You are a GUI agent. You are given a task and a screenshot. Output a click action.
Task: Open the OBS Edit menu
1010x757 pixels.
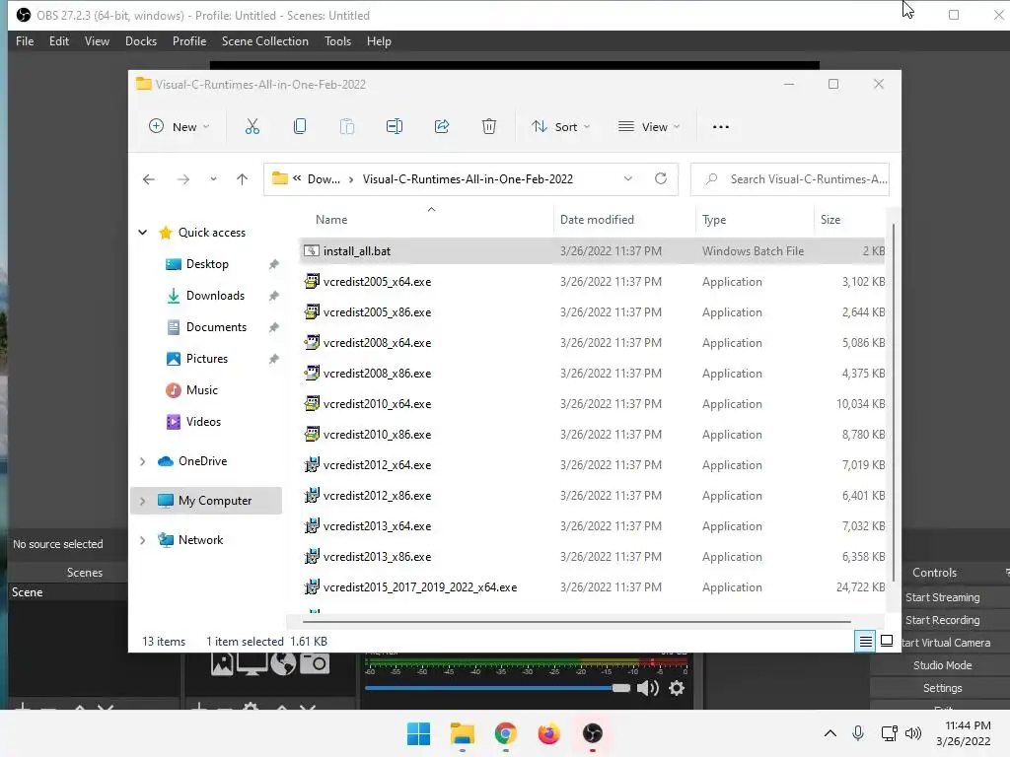tap(59, 41)
